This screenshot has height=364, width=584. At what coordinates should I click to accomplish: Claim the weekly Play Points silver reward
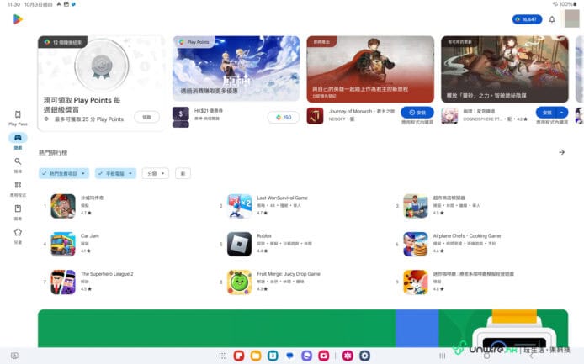[146, 117]
